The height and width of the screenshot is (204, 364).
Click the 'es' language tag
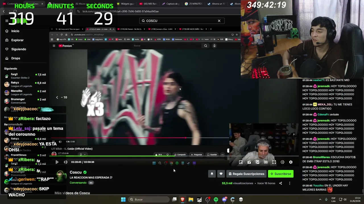point(91,183)
